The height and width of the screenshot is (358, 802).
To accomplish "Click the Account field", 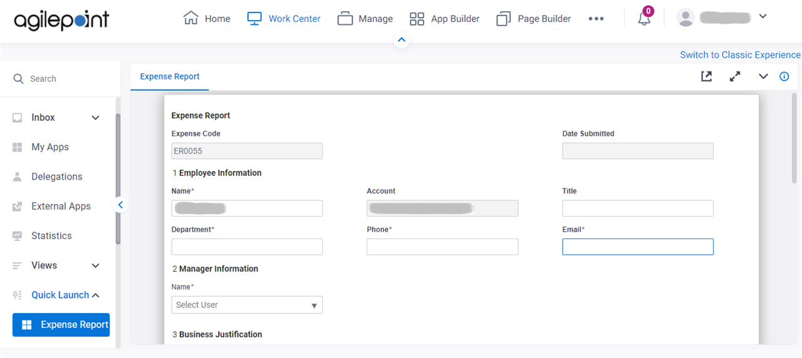I will 442,208.
